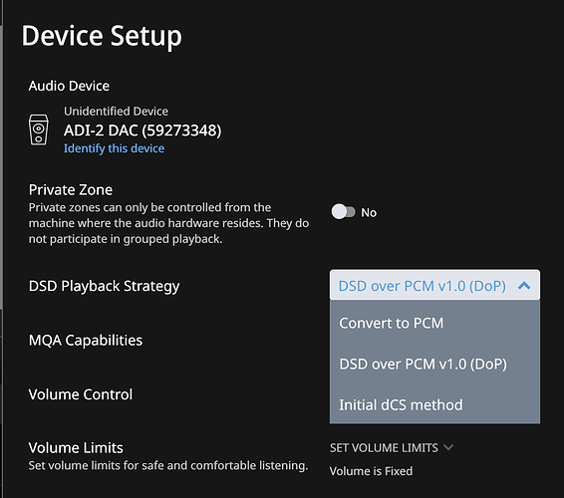Collapse the DSD Playback Strategy dropdown

pos(434,285)
